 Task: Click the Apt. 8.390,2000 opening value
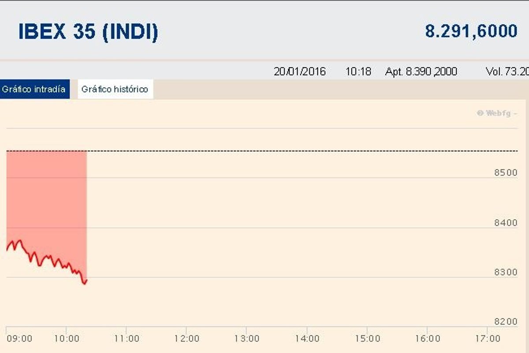[x=421, y=71]
